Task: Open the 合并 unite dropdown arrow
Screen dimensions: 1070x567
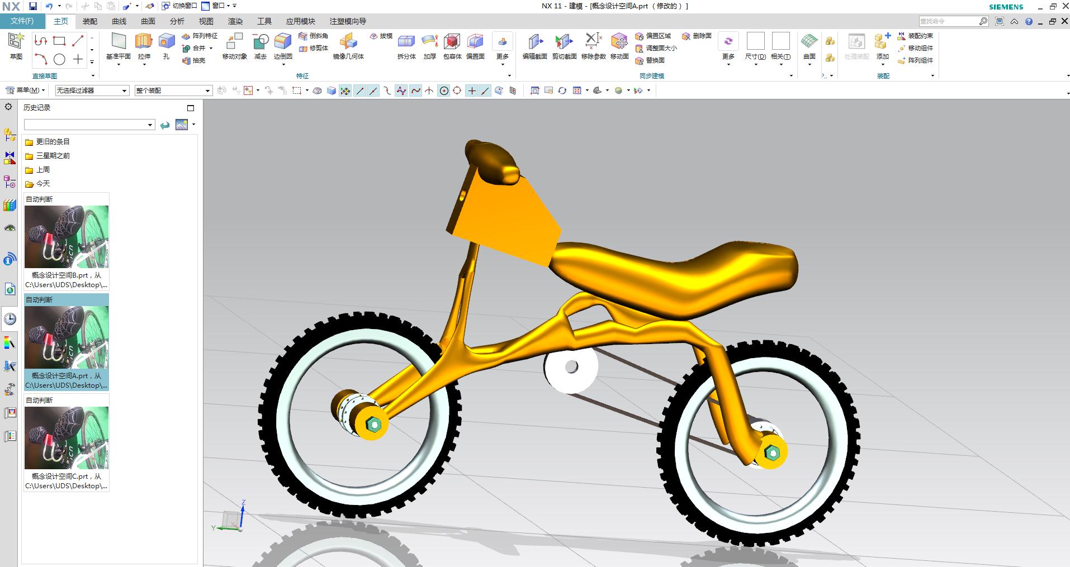Action: coord(211,48)
